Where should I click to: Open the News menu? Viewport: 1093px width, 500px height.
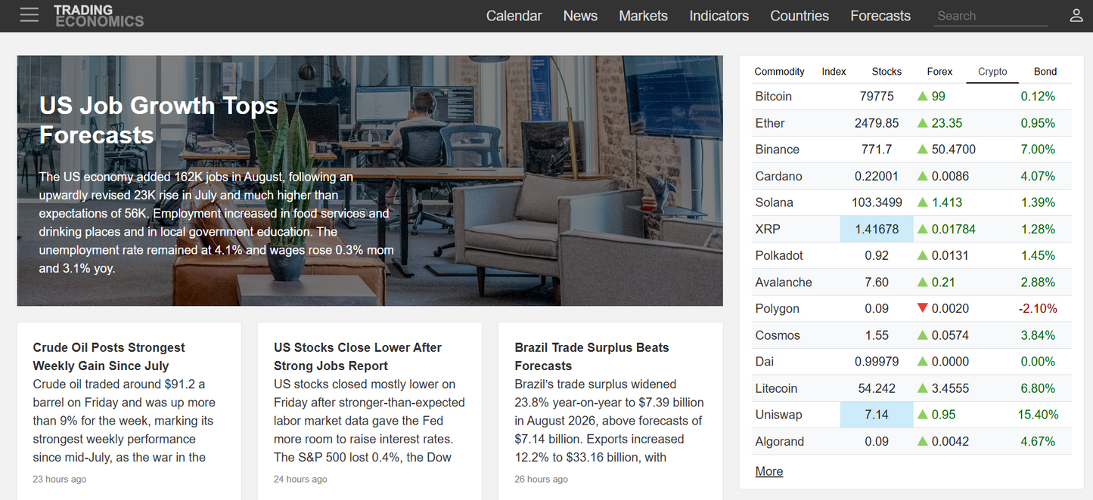(x=580, y=16)
